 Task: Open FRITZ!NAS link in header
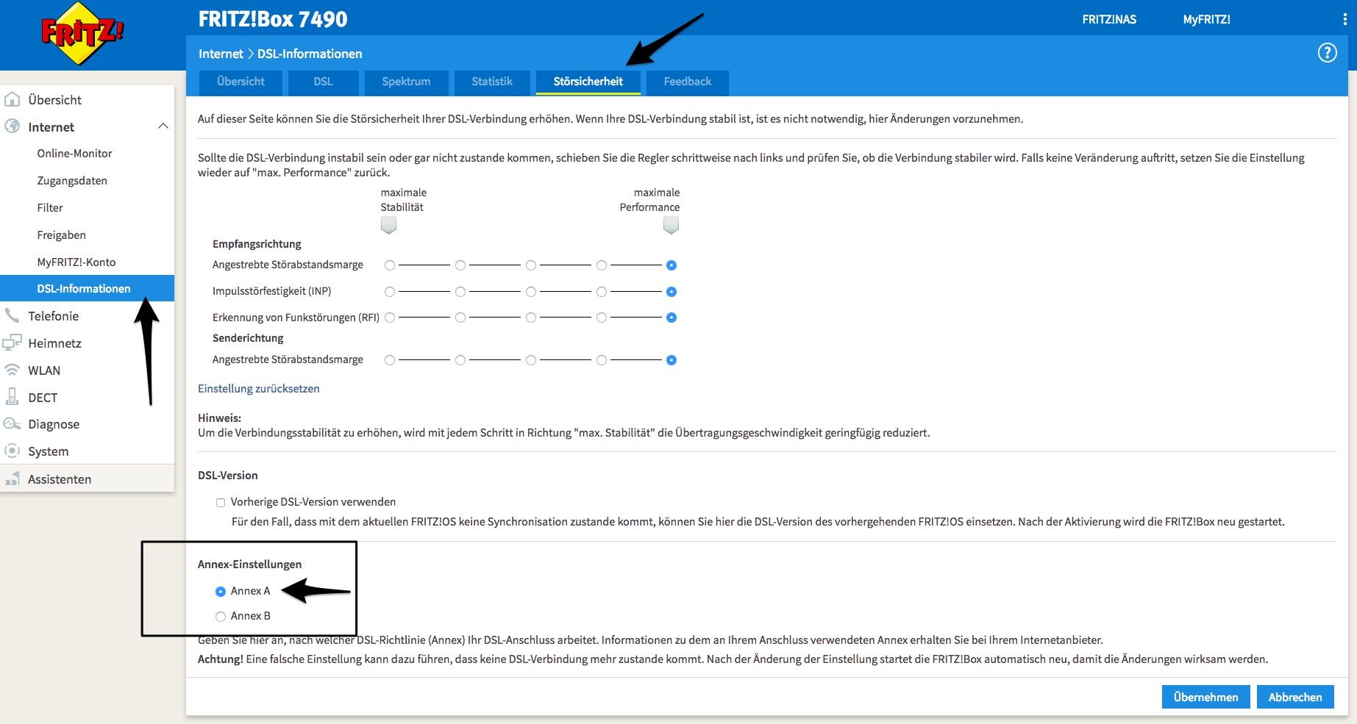coord(1109,19)
